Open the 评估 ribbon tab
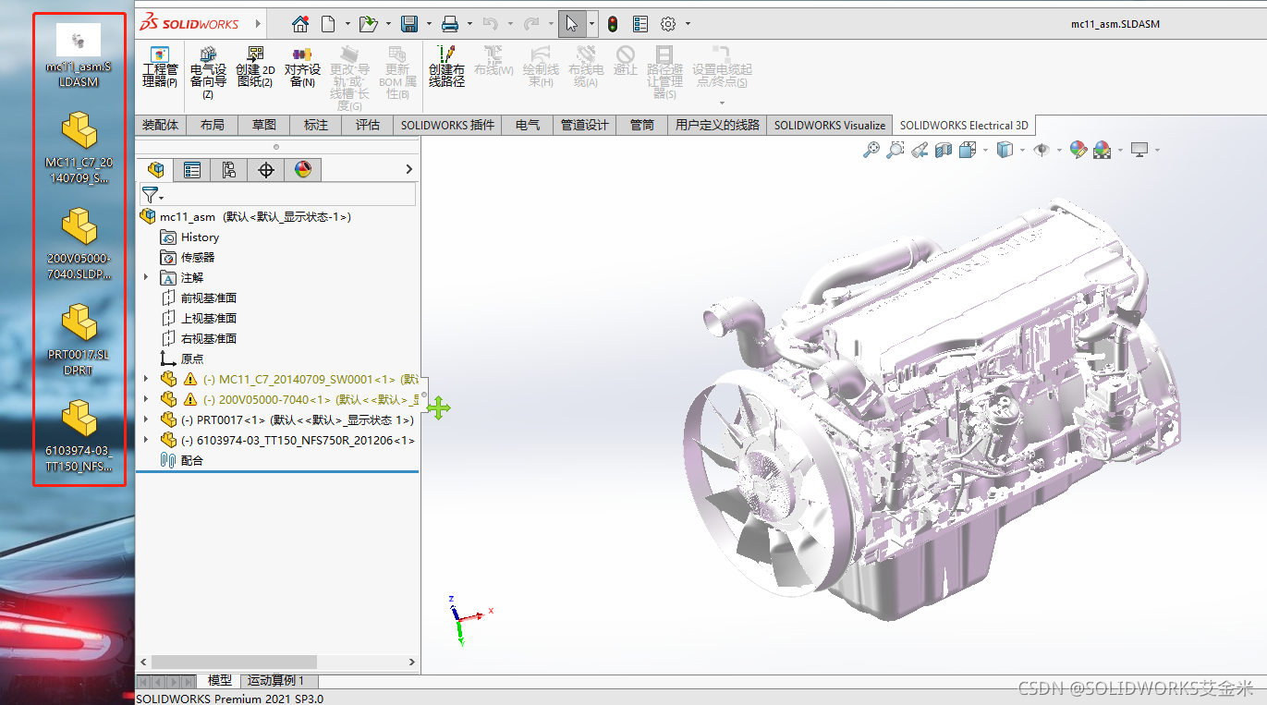Viewport: 1267px width, 705px height. tap(368, 125)
